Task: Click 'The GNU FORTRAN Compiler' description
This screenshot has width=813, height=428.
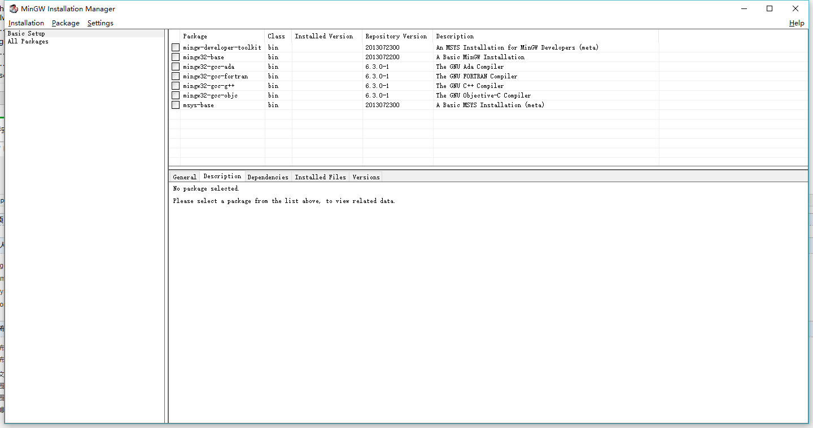Action: point(477,76)
